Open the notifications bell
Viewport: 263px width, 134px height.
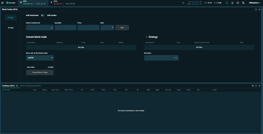pos(232,3)
